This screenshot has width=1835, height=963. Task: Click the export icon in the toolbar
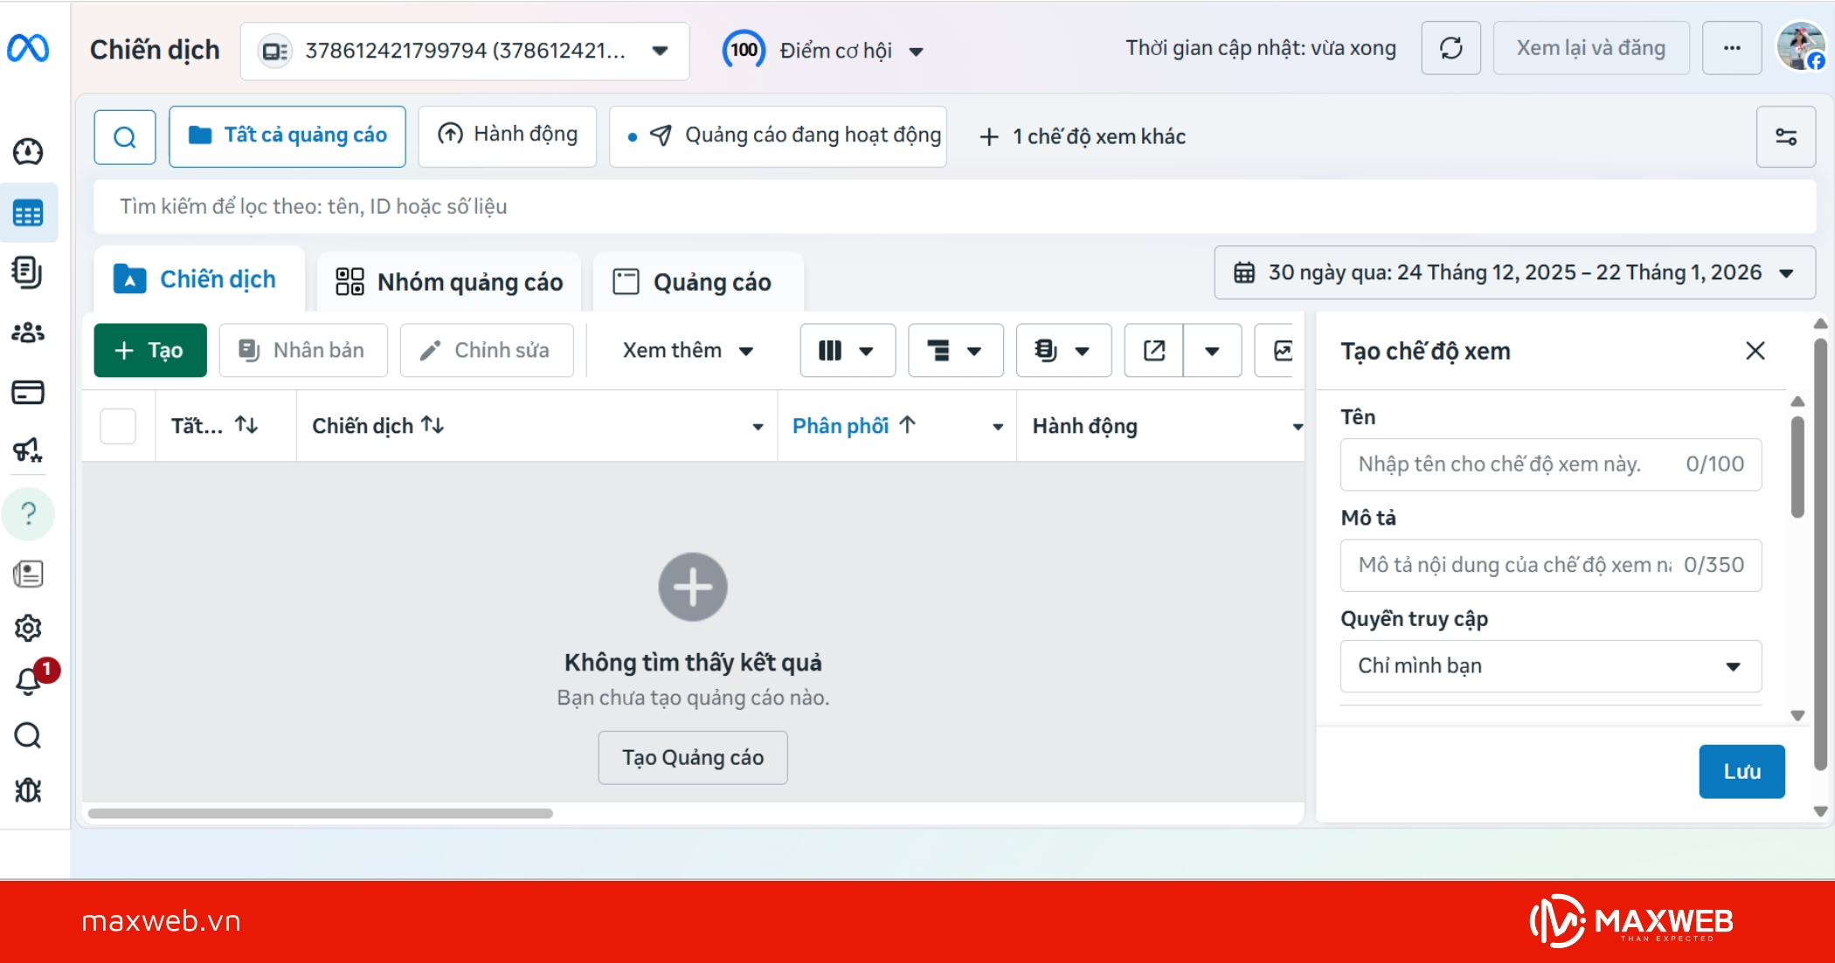coord(1154,350)
